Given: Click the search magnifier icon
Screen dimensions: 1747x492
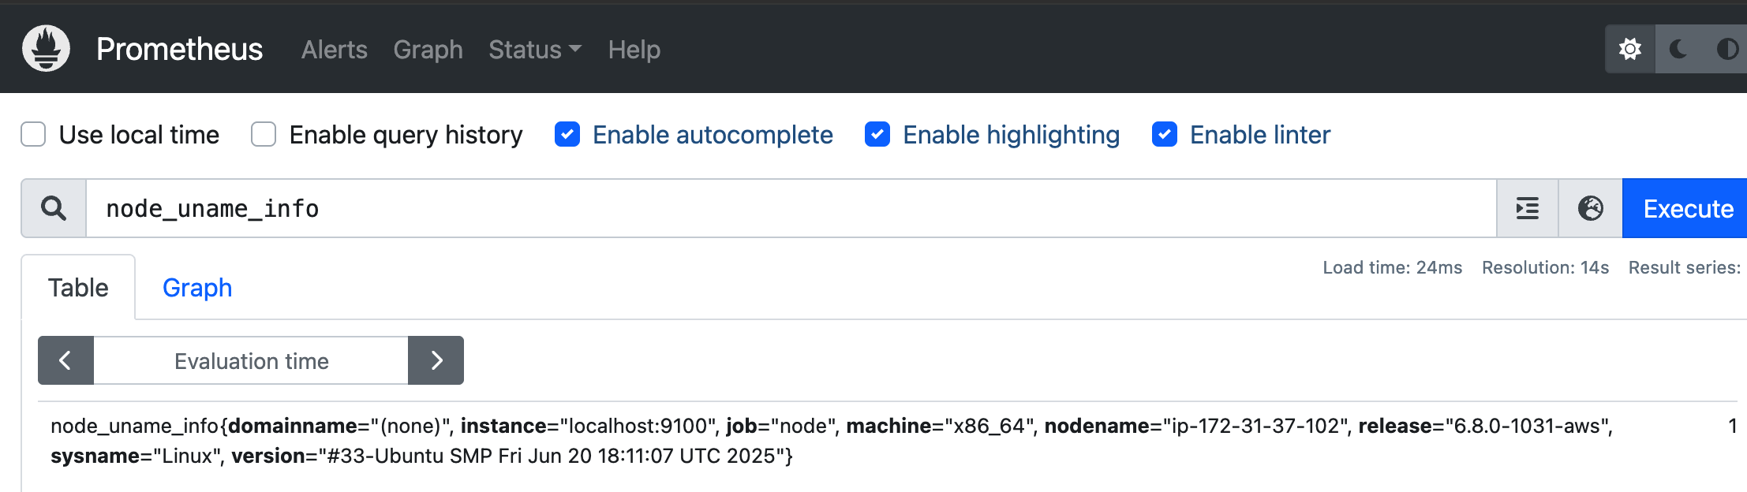Looking at the screenshot, I should [x=54, y=208].
